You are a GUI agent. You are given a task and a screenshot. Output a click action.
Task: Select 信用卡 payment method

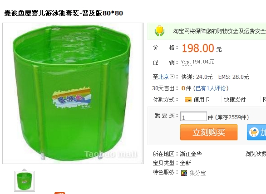tap(202, 100)
